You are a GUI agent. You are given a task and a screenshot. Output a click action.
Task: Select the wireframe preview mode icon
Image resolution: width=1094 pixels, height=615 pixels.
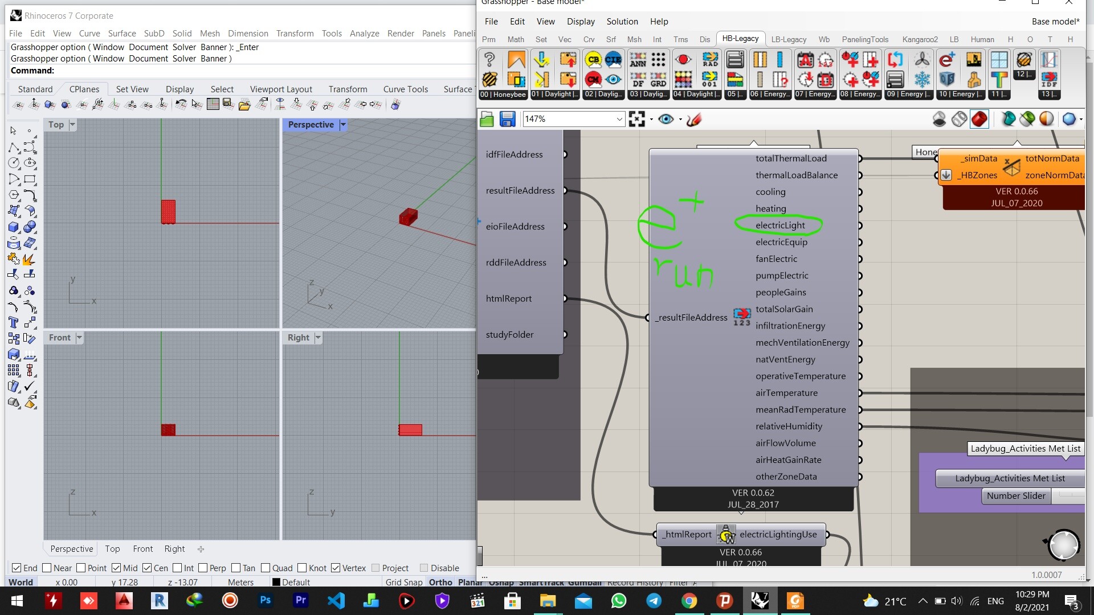click(x=959, y=119)
